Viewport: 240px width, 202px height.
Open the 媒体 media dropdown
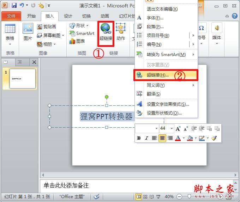pos(217,33)
